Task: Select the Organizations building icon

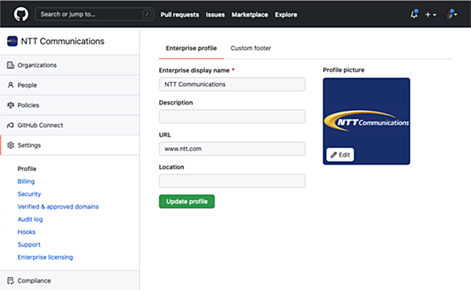Action: pos(10,65)
